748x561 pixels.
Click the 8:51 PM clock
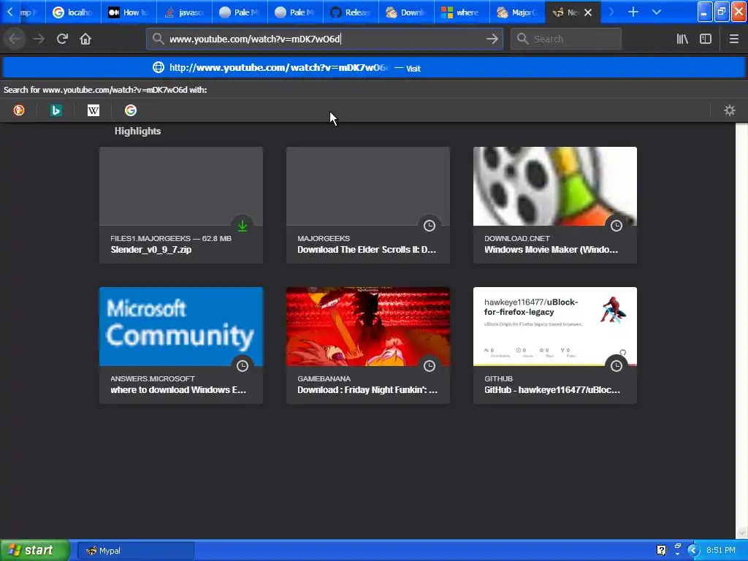click(x=720, y=550)
